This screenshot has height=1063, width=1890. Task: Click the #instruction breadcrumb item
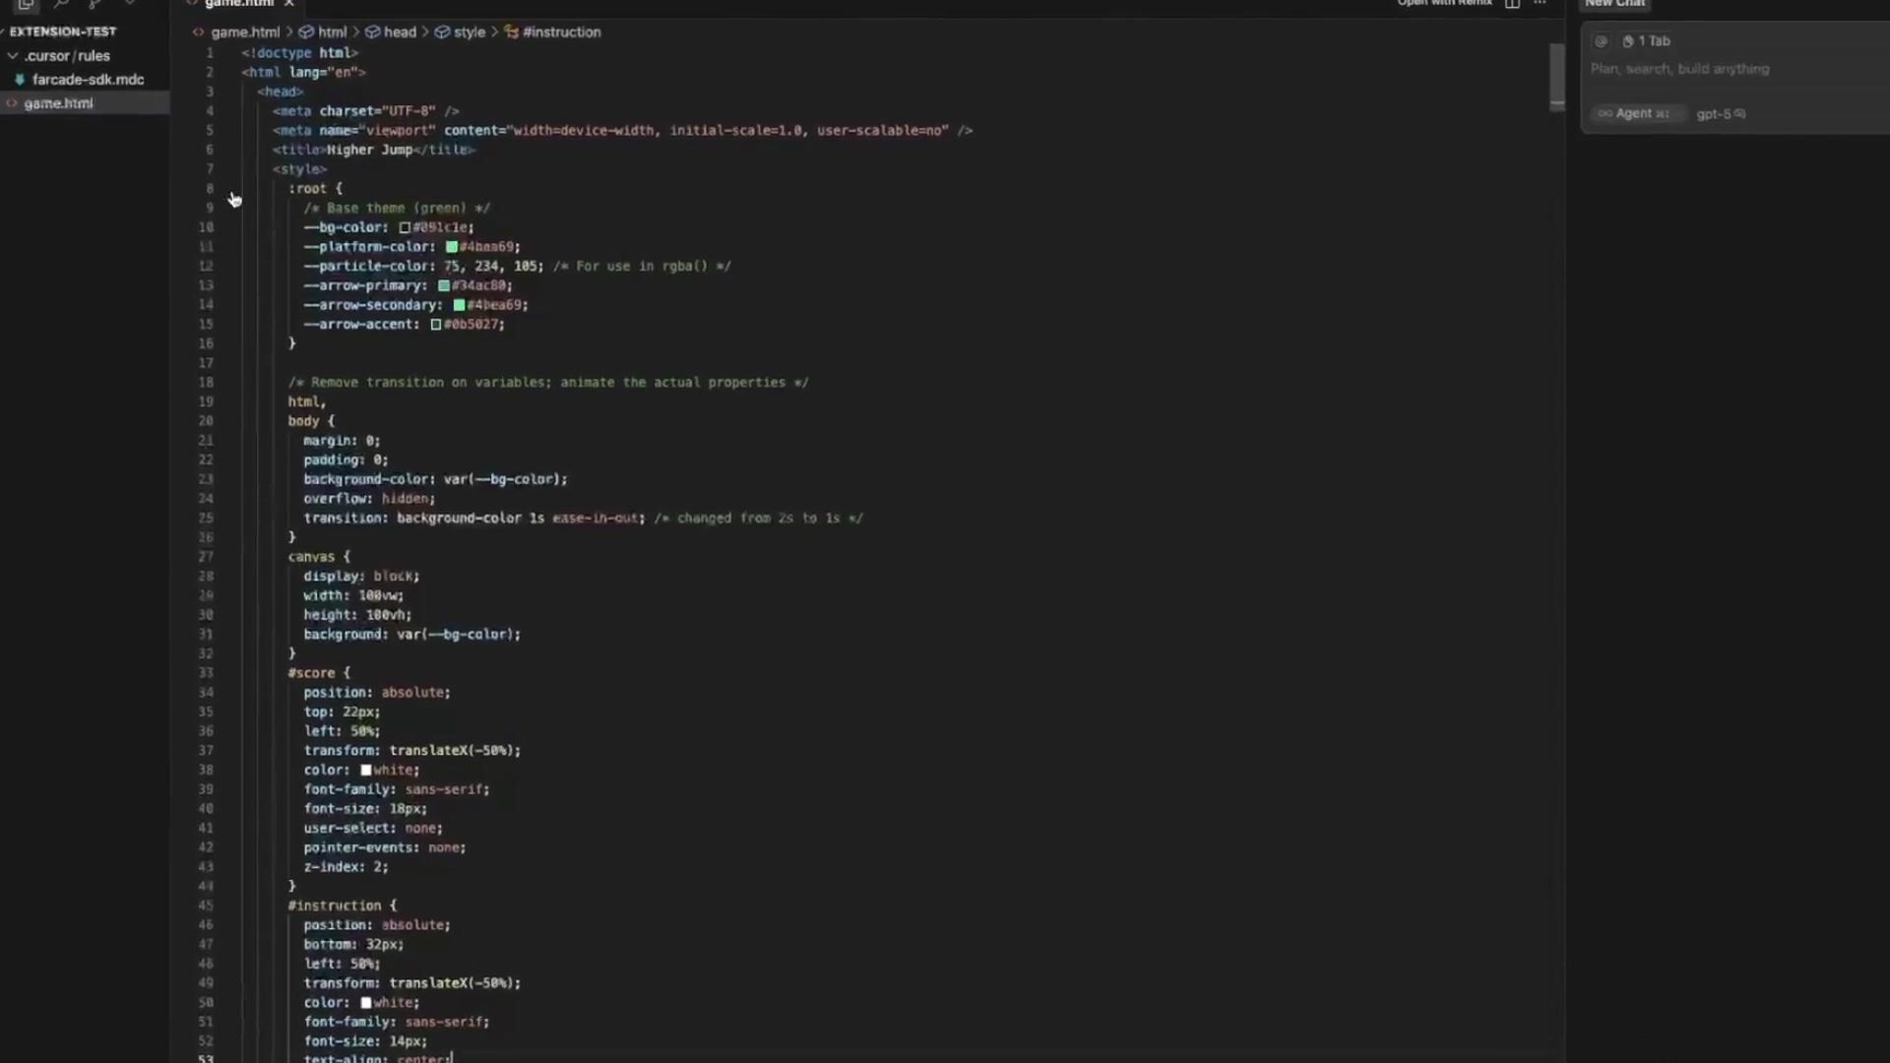[x=561, y=32]
